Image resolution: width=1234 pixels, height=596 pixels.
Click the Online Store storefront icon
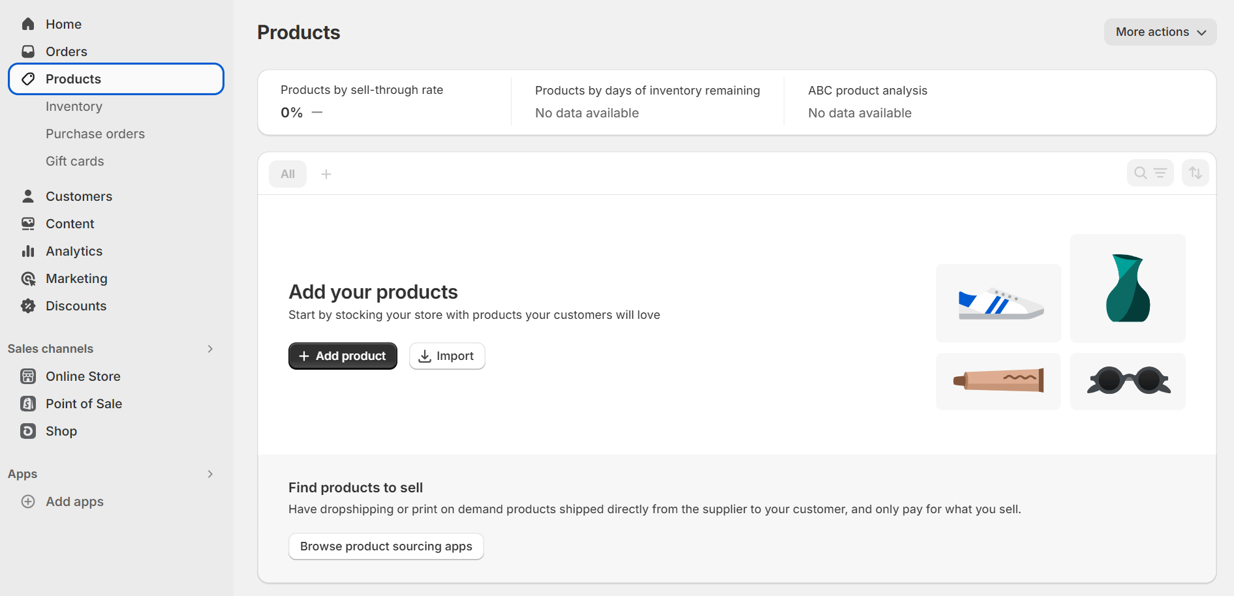28,376
